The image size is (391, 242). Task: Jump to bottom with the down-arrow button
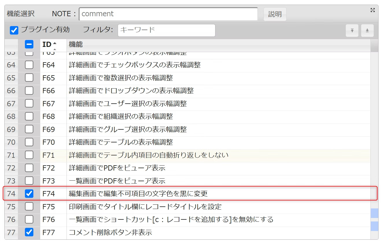367,30
